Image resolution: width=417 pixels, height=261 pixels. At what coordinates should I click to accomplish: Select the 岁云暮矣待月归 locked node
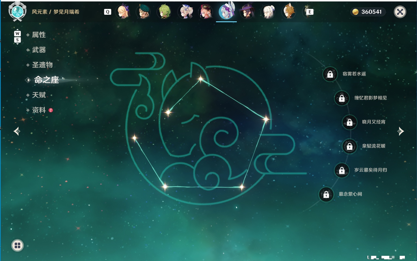(342, 170)
